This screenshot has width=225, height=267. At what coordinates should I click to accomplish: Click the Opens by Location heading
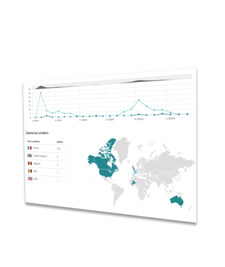point(37,133)
